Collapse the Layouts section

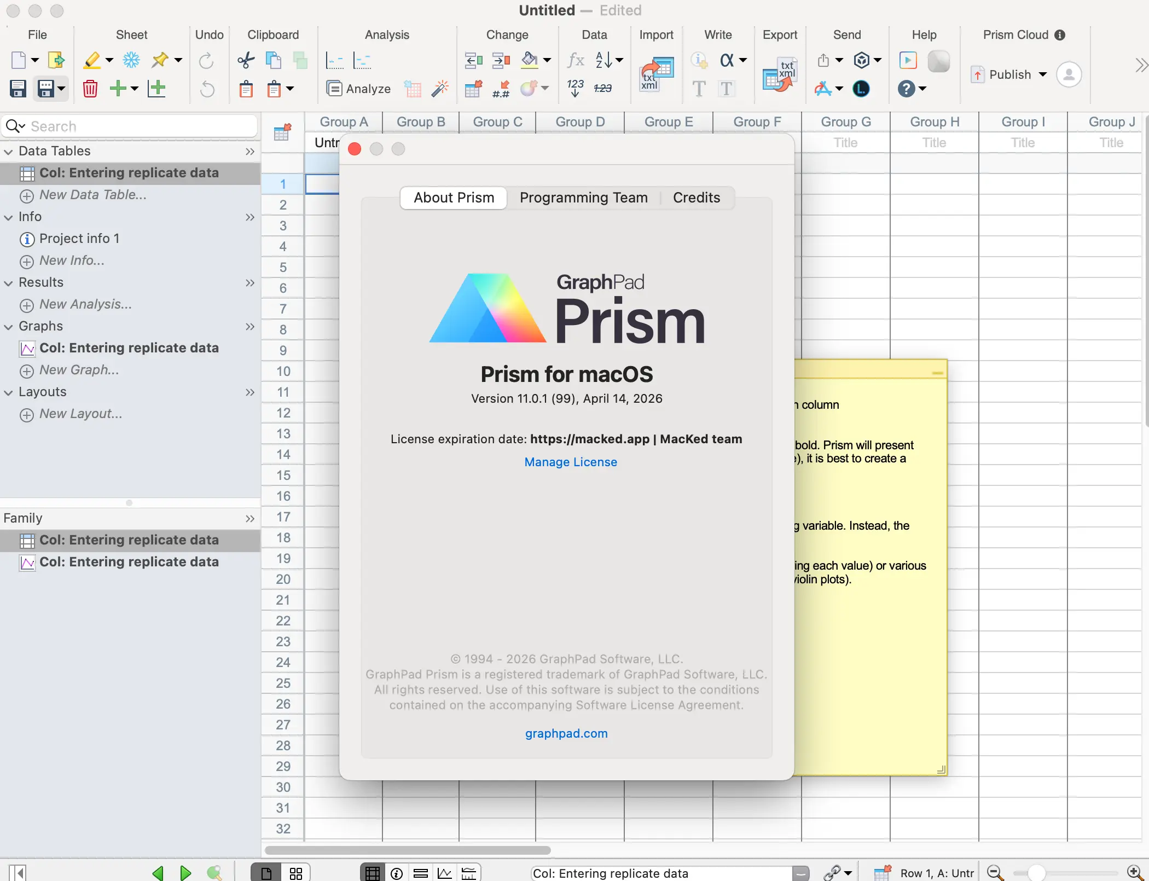[8, 392]
